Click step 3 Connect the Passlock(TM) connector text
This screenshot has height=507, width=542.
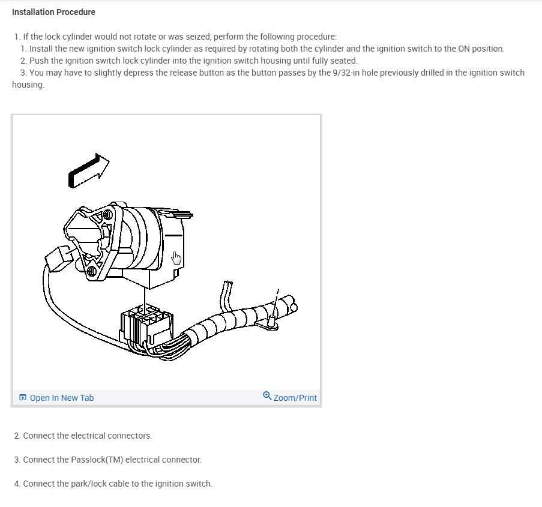(108, 460)
